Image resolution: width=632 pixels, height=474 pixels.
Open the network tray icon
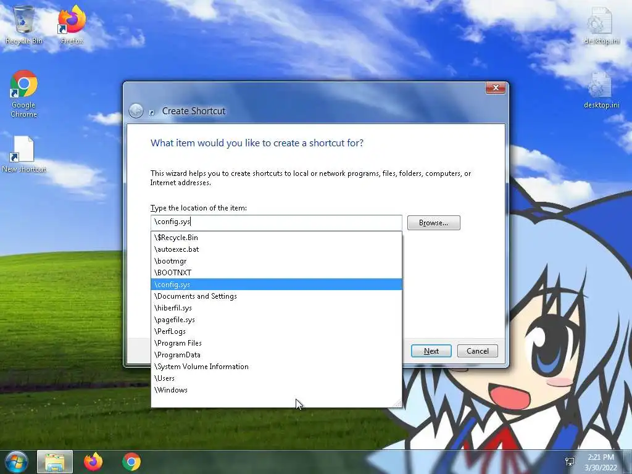(x=570, y=462)
